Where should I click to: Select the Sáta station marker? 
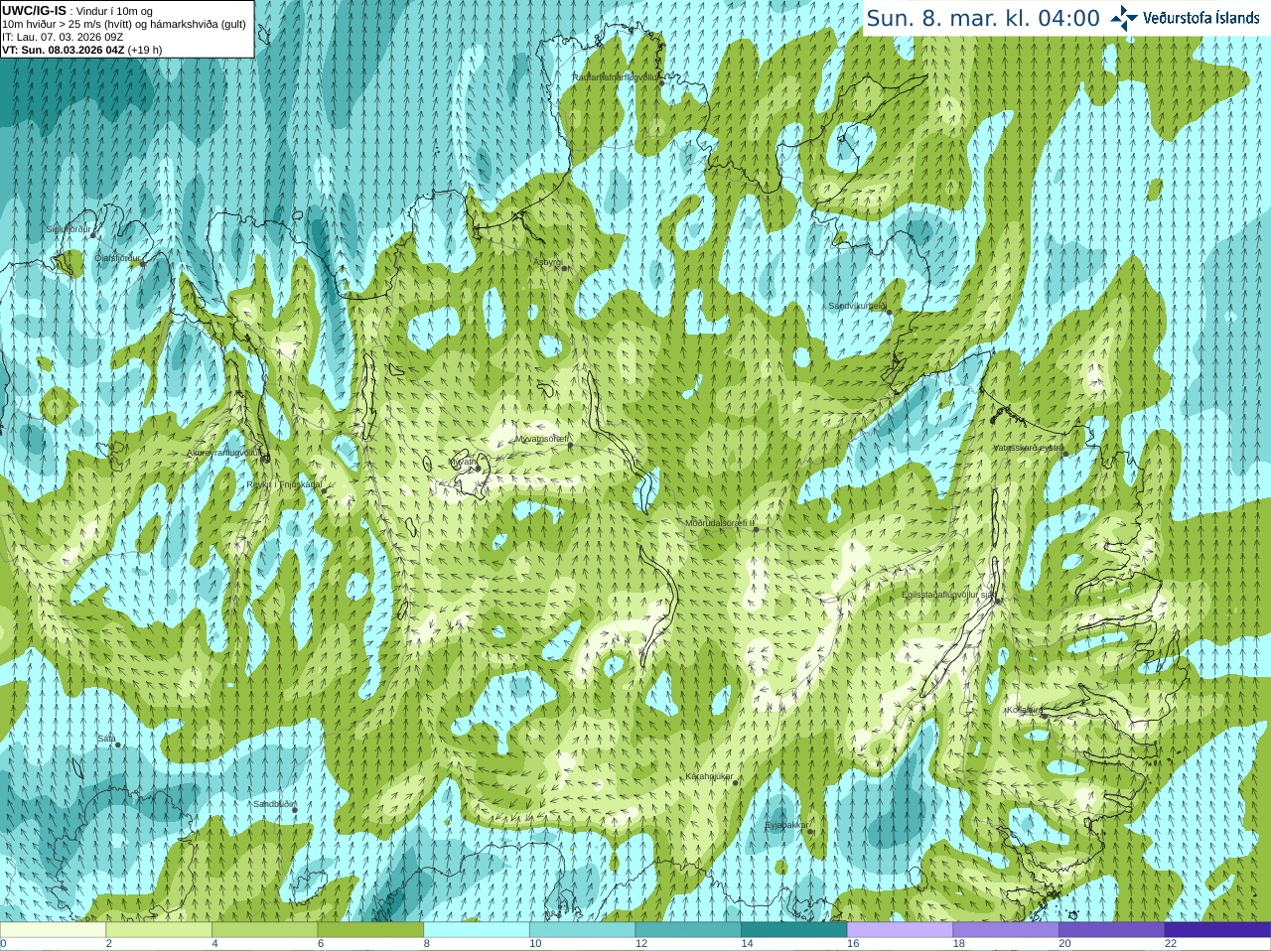(x=118, y=745)
